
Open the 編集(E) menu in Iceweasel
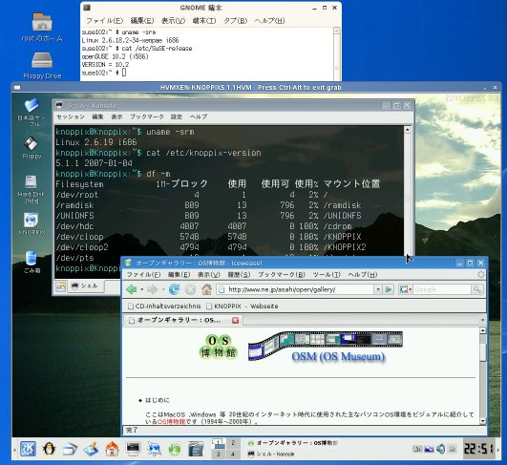point(180,275)
